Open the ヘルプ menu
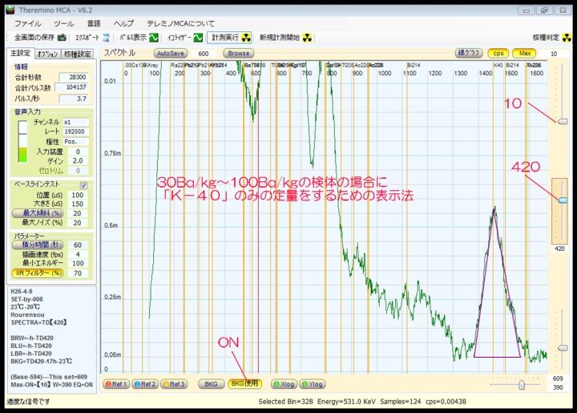 [123, 23]
